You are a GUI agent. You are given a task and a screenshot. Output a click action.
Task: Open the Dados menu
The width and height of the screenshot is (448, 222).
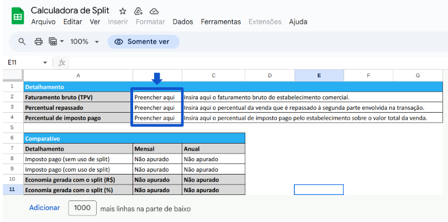pos(183,22)
